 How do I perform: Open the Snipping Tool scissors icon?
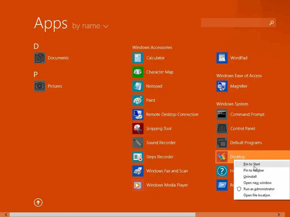tap(138, 129)
